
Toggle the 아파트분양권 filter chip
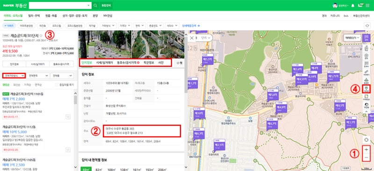click(27, 26)
